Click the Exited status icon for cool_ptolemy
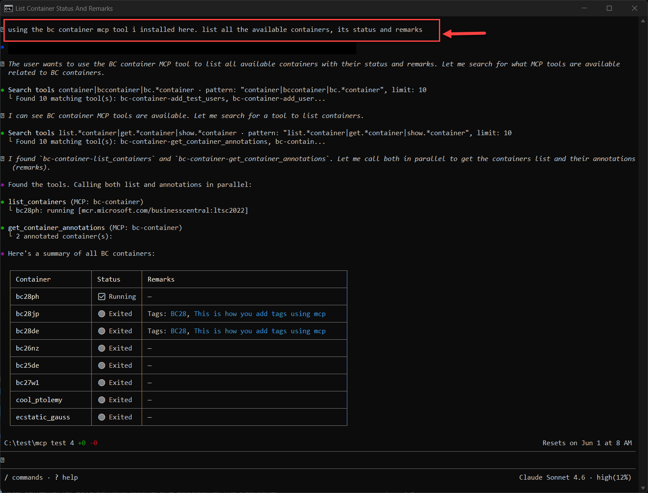The height and width of the screenshot is (493, 648). 102,400
